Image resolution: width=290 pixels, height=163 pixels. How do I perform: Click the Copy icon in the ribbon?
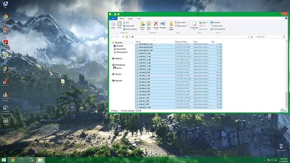pos(113,25)
